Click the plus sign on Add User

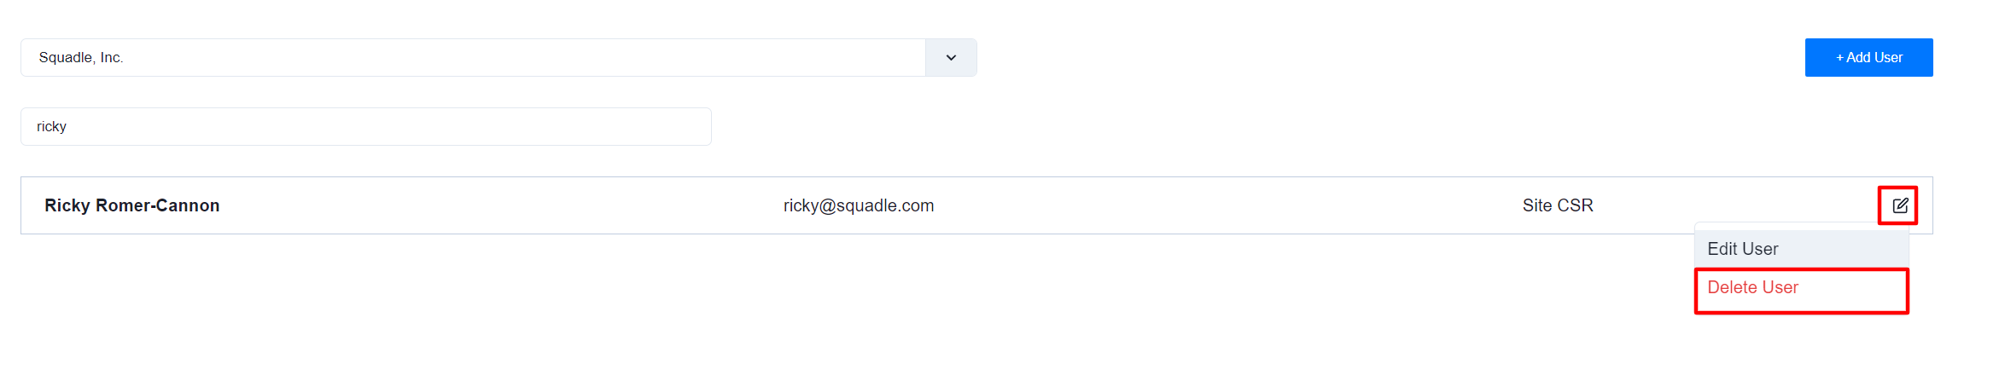click(1839, 58)
